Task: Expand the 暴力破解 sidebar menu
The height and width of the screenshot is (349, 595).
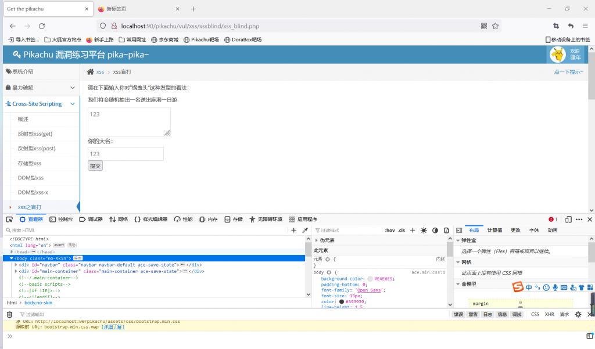Action: click(x=40, y=88)
